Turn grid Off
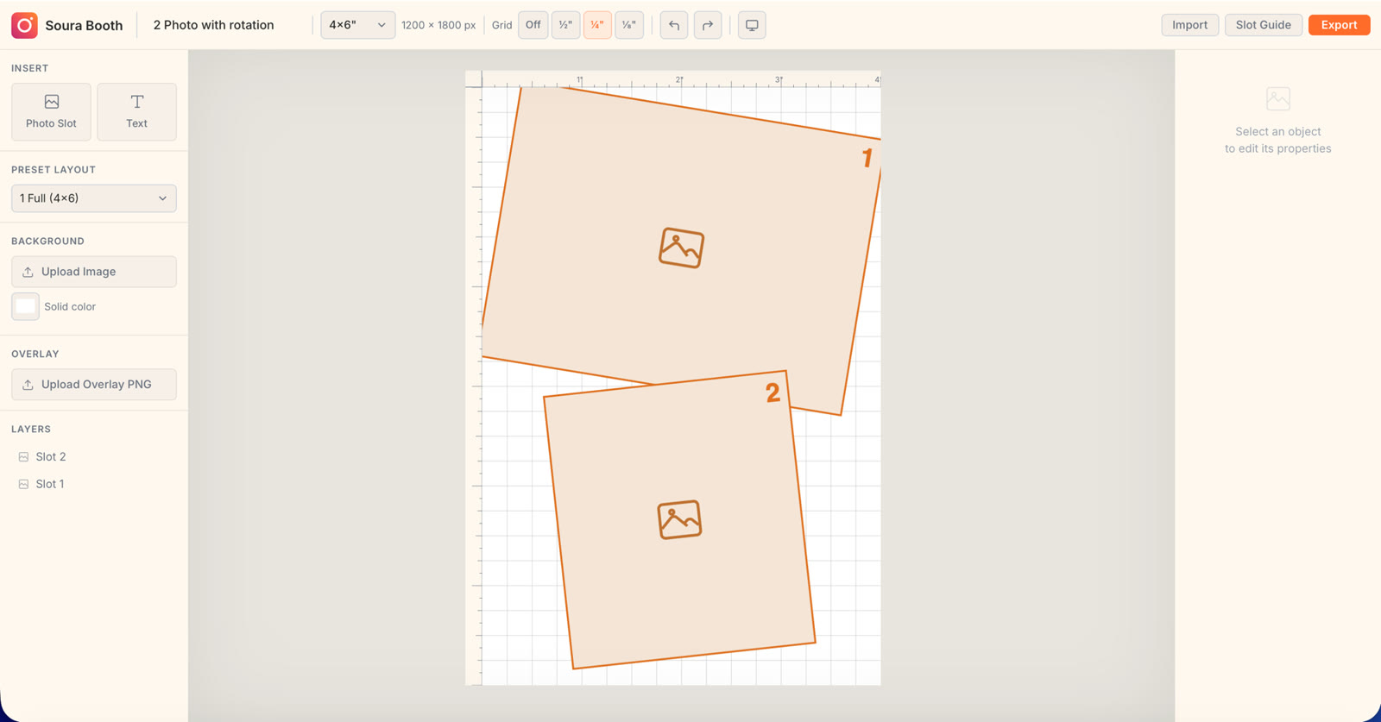The width and height of the screenshot is (1381, 722). 533,25
